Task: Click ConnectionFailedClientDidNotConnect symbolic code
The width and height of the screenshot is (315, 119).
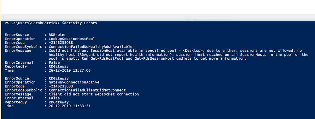Action: click(x=87, y=90)
